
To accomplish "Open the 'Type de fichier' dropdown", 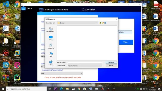I will click(85, 66).
